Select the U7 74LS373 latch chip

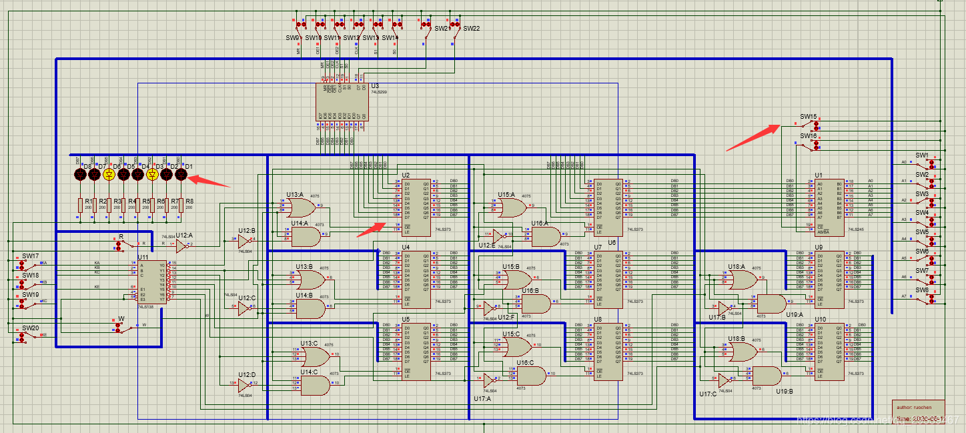608,280
